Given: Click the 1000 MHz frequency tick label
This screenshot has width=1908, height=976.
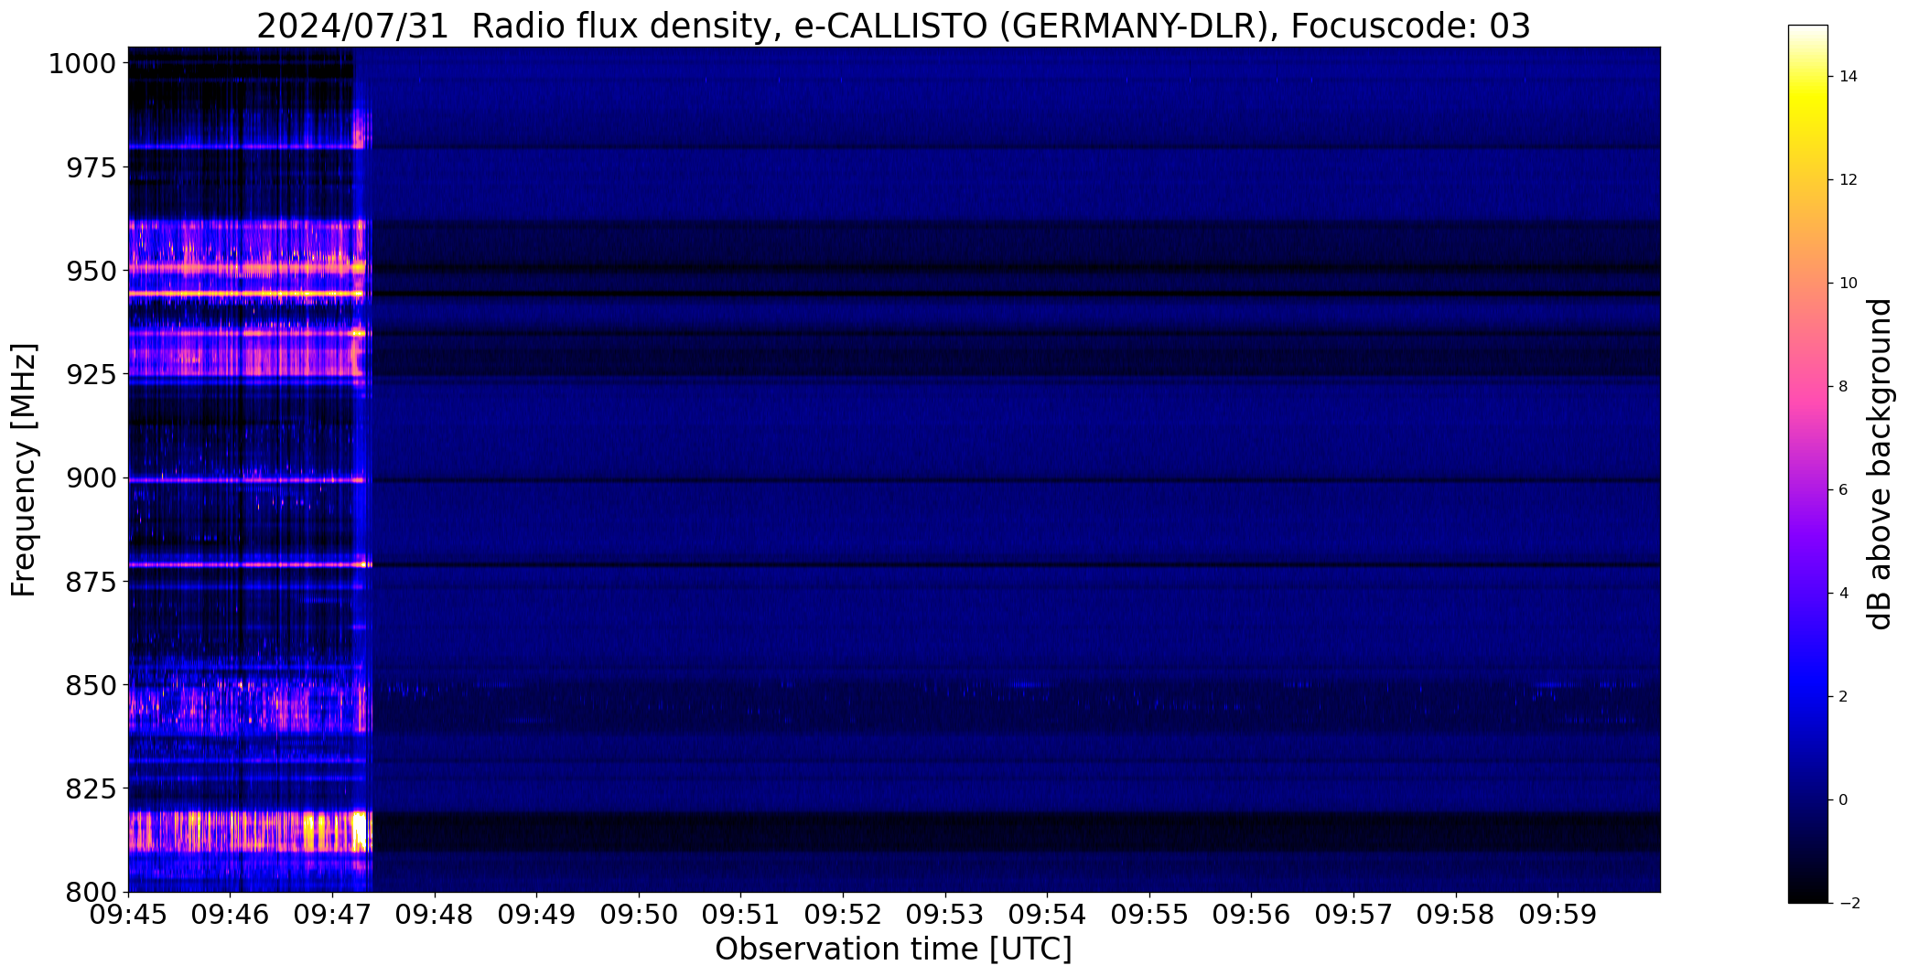Looking at the screenshot, I should (x=82, y=64).
